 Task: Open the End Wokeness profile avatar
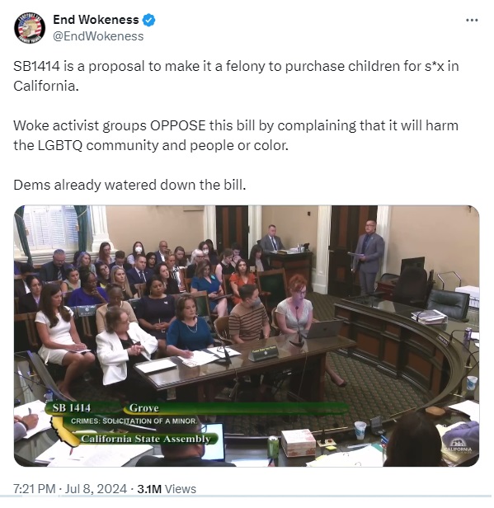[30, 28]
